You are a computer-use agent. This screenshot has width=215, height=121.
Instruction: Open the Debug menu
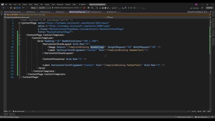36,4
